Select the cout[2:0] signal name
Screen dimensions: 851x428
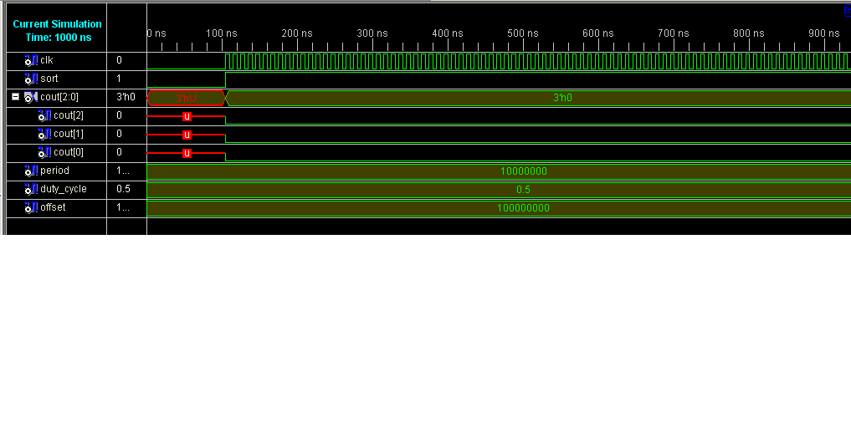click(59, 97)
